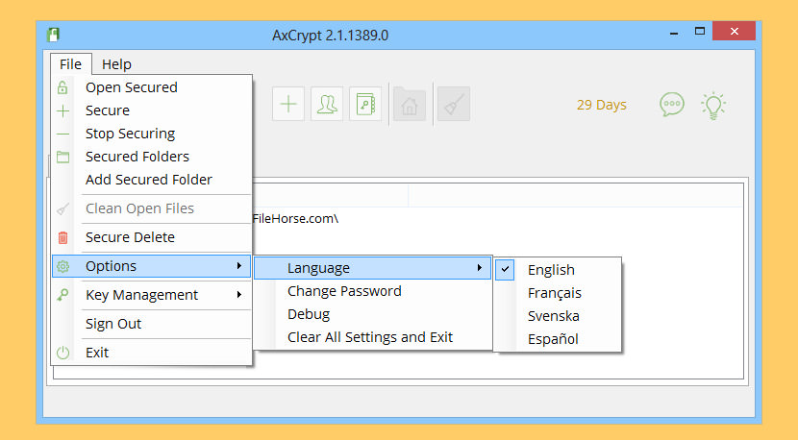Viewport: 798px width, 440px height.
Task: Click the FileHorse.com path row
Action: 295,219
